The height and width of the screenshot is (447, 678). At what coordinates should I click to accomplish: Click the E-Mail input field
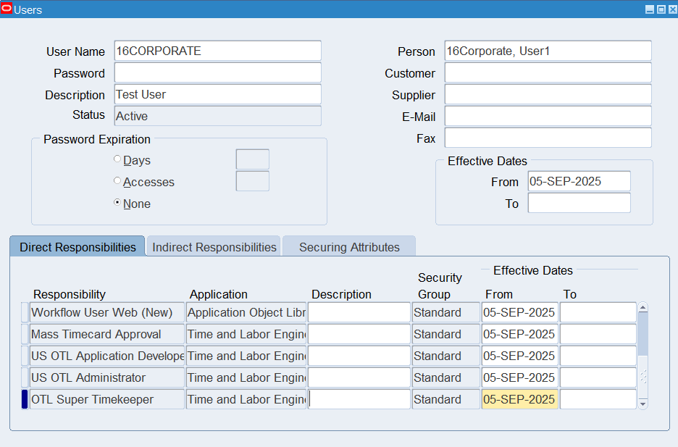548,116
